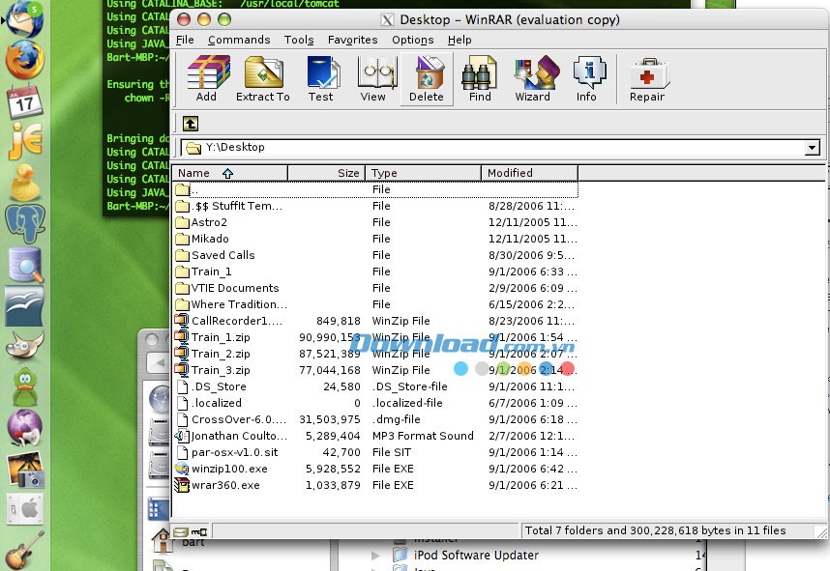Screen dimensions: 830x571
Task: Open the Options menu
Action: point(412,40)
